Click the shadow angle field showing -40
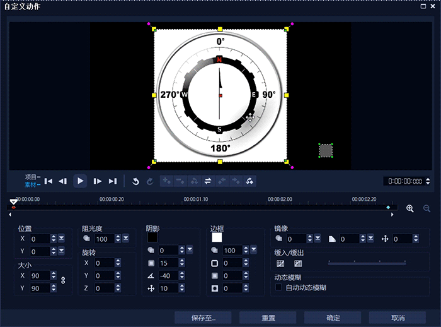Viewport: 441px width, 327px height. pyautogui.click(x=168, y=276)
